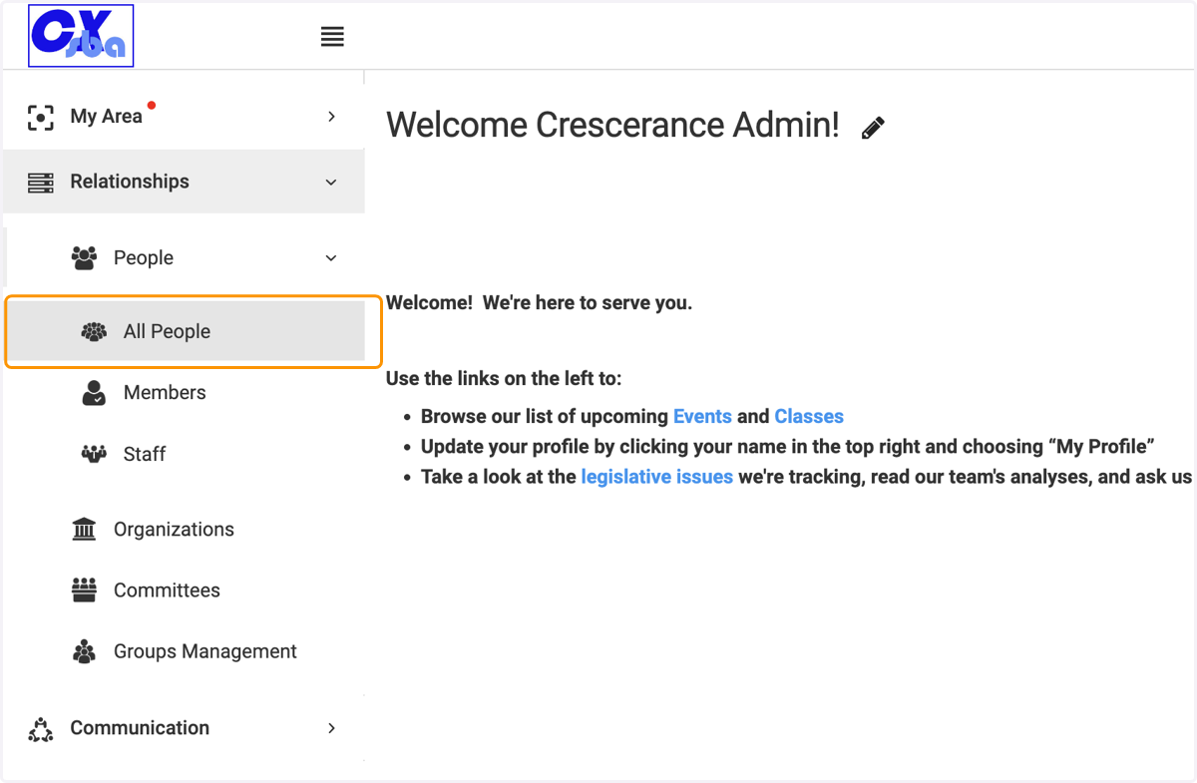Click the Staff team icon
This screenshot has width=1197, height=783.
click(94, 454)
